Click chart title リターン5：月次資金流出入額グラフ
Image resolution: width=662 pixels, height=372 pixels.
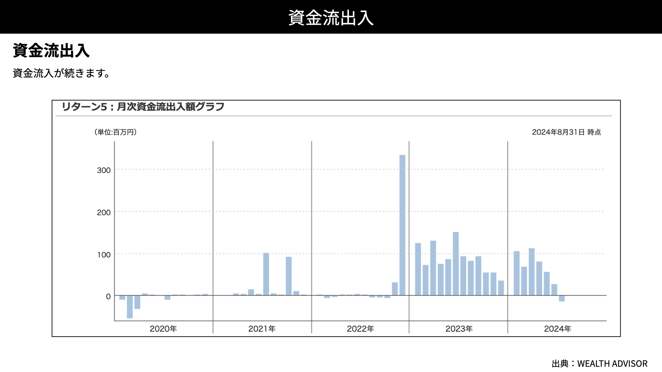coord(143,107)
